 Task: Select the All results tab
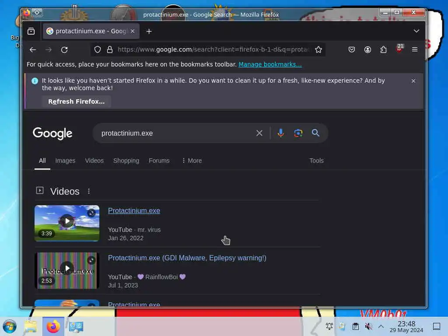point(42,161)
